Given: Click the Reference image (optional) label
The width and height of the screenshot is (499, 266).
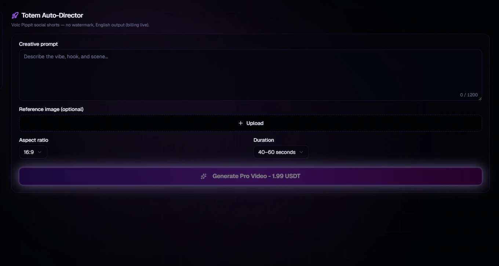Looking at the screenshot, I should [x=51, y=109].
